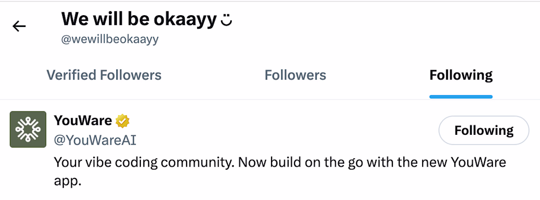Screen dimensions: 540x200
Task: Click the gold verified badge beside YouWare
Action: 123,120
